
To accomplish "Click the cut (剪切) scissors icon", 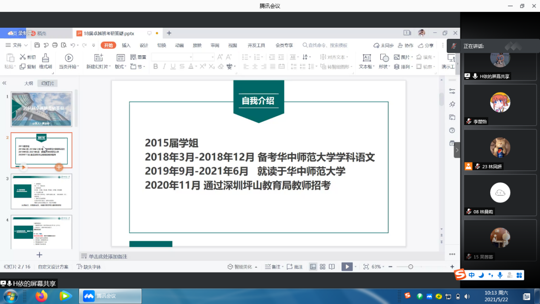I will [23, 57].
